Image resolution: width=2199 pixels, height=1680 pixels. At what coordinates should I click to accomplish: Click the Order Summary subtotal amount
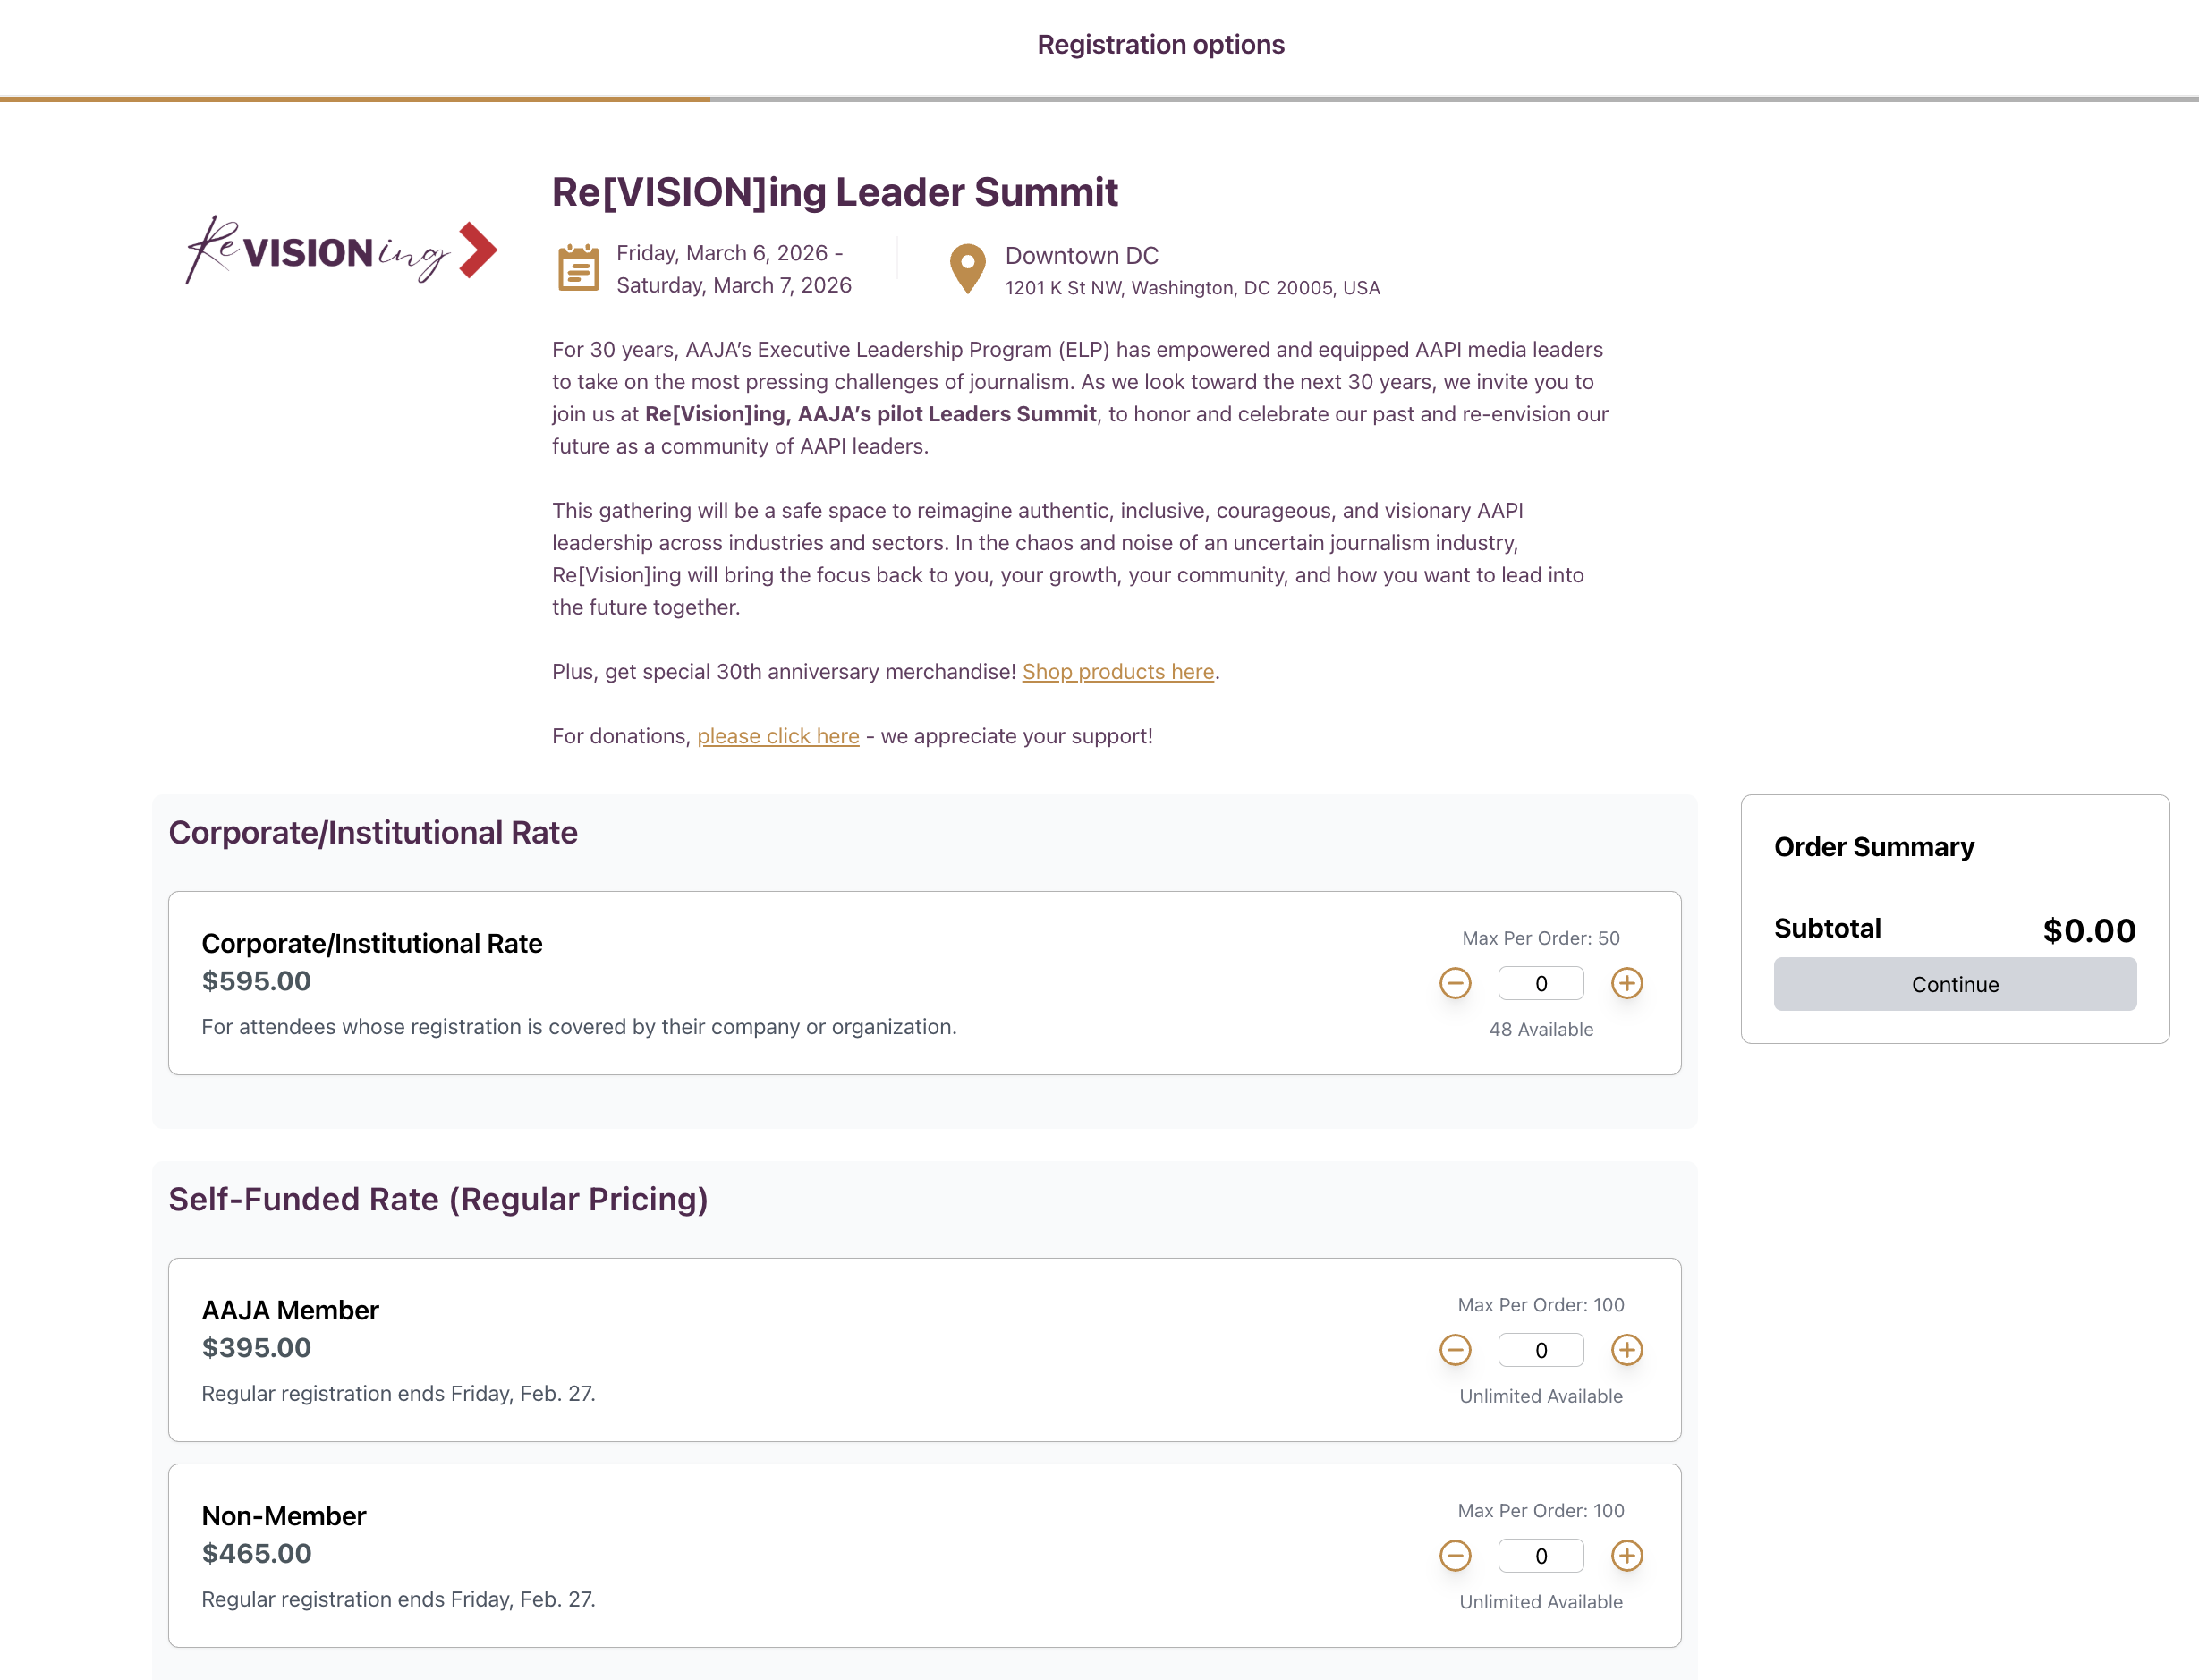click(x=2088, y=930)
